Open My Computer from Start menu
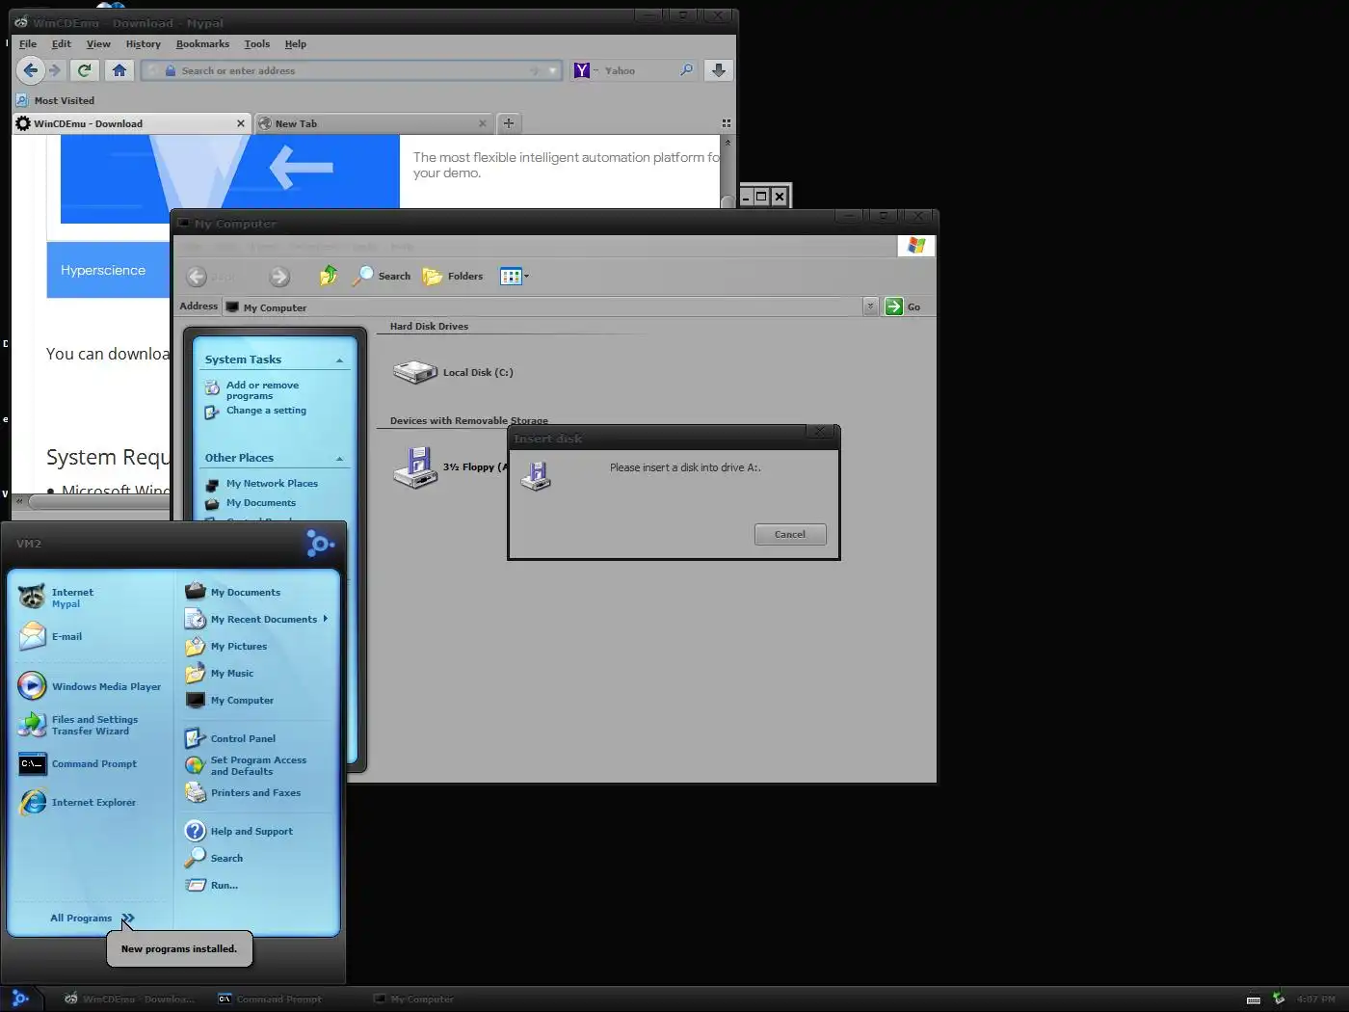Viewport: 1349px width, 1012px height. pyautogui.click(x=256, y=700)
